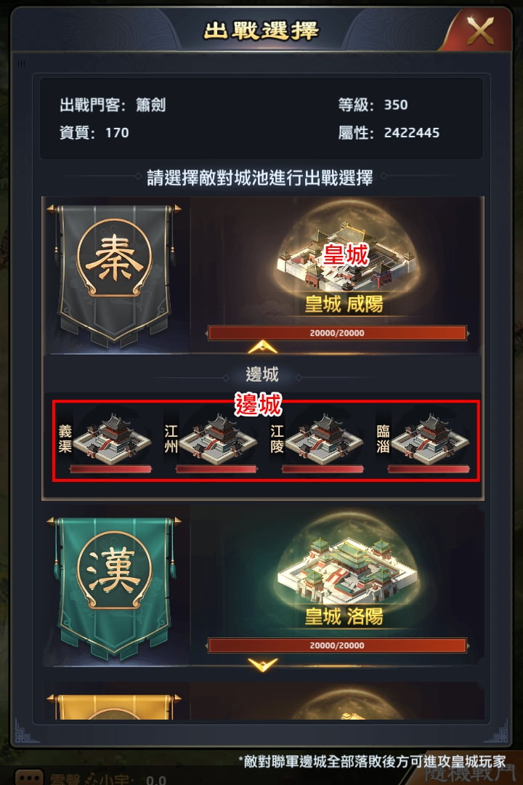
Task: Close the 出戰選擇 dialog
Action: (x=480, y=31)
